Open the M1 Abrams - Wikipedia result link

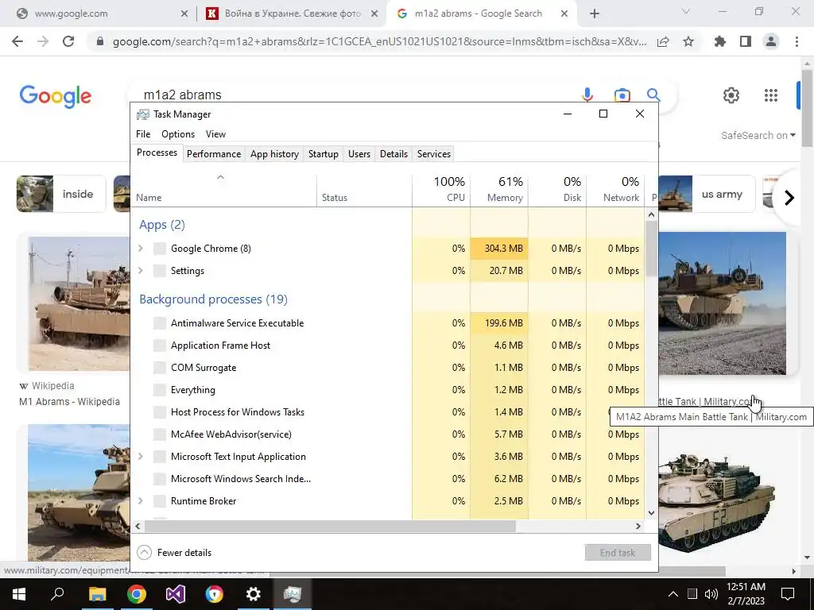coord(70,401)
